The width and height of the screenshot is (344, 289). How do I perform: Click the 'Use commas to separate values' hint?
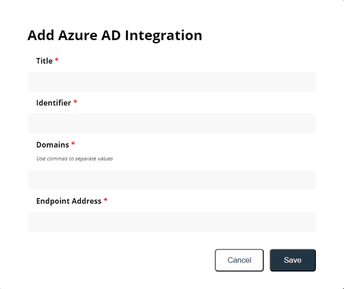tap(74, 159)
